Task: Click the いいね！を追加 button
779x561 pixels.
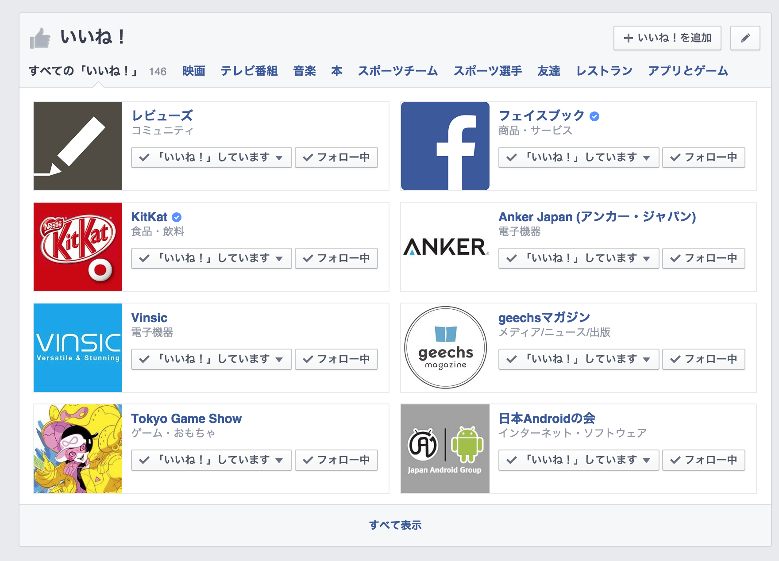Action: click(667, 38)
